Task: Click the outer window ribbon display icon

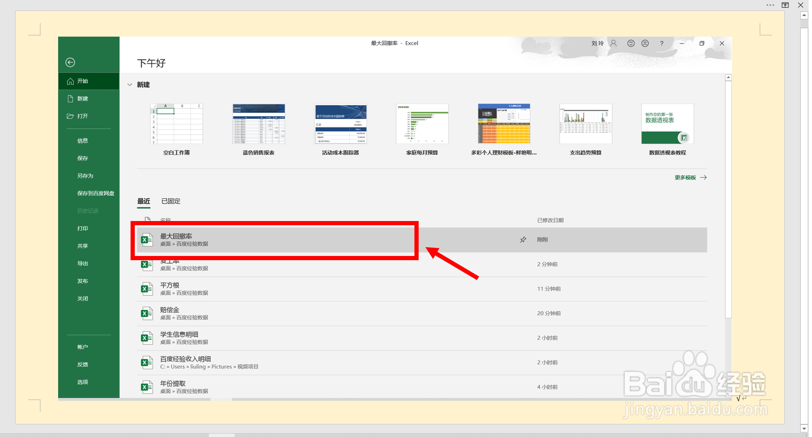Action: pyautogui.click(x=785, y=5)
